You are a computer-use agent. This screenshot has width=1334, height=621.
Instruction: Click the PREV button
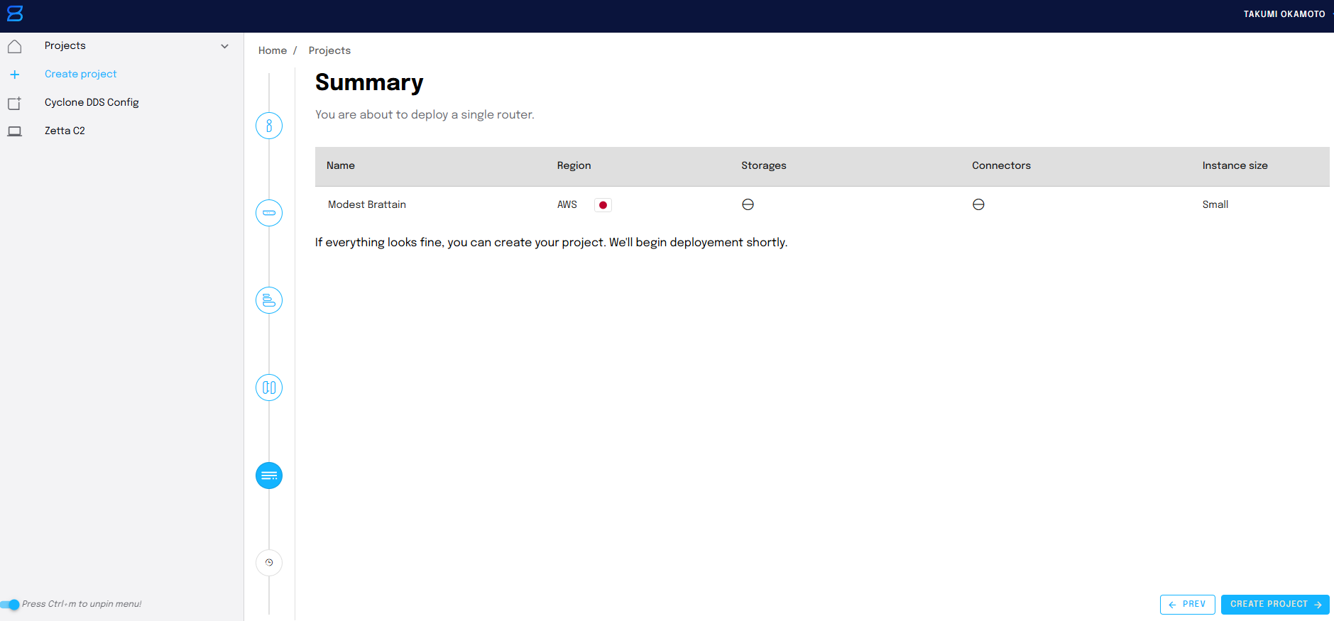click(x=1187, y=605)
